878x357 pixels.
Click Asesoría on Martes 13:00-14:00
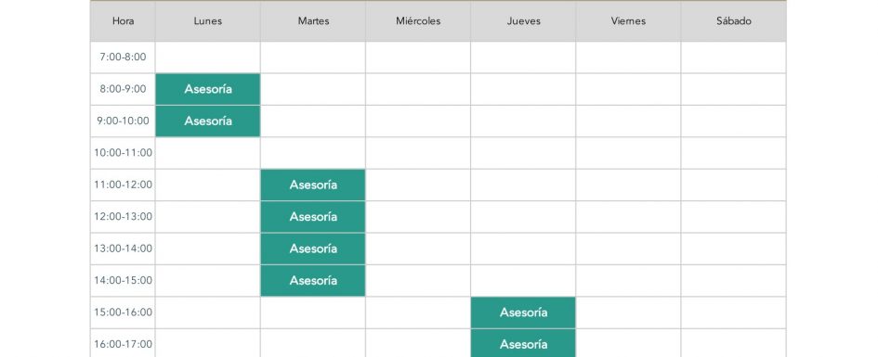pos(313,249)
